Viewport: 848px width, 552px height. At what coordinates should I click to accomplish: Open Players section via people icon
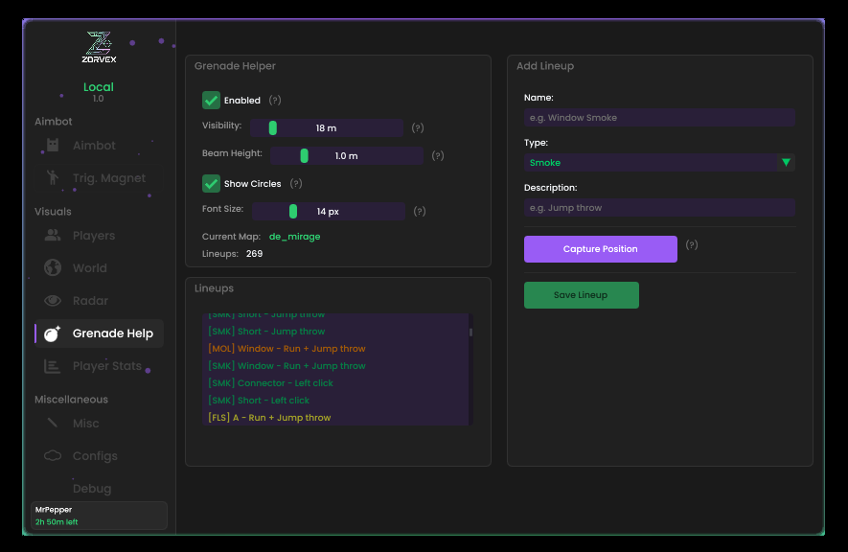click(54, 236)
